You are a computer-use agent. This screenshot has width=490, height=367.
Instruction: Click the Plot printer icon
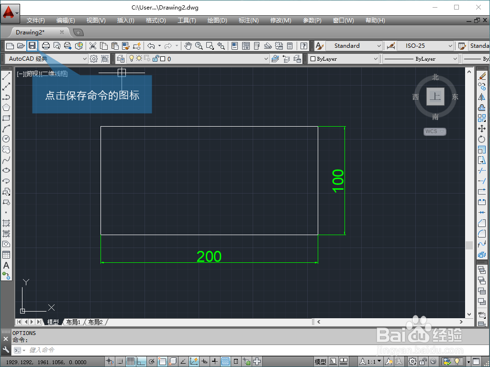click(x=46, y=46)
